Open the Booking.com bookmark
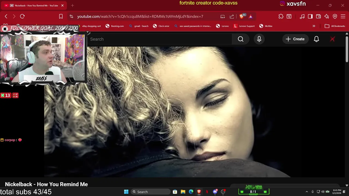The image size is (349, 196). [x=115, y=26]
